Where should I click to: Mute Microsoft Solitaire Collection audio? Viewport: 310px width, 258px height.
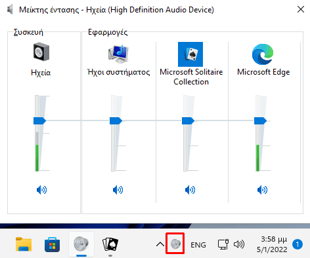click(190, 190)
